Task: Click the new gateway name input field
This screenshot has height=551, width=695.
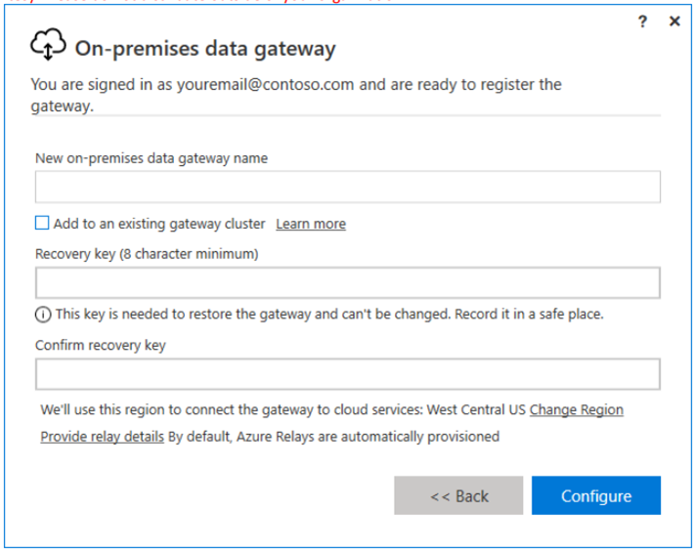Action: point(347,188)
